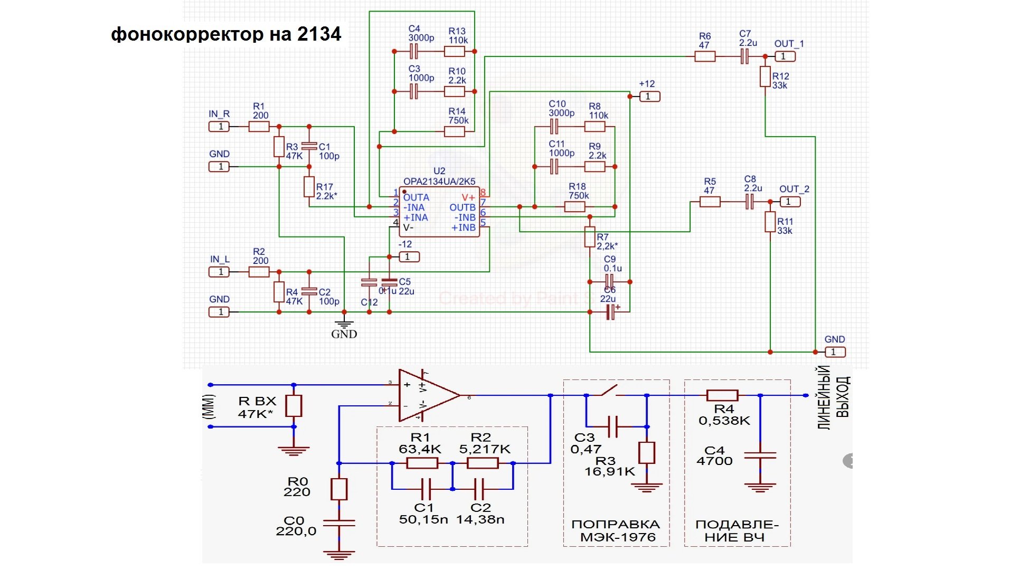Click the partially hidden gray next arrow
The height and width of the screenshot is (570, 1019).
pyautogui.click(x=848, y=461)
